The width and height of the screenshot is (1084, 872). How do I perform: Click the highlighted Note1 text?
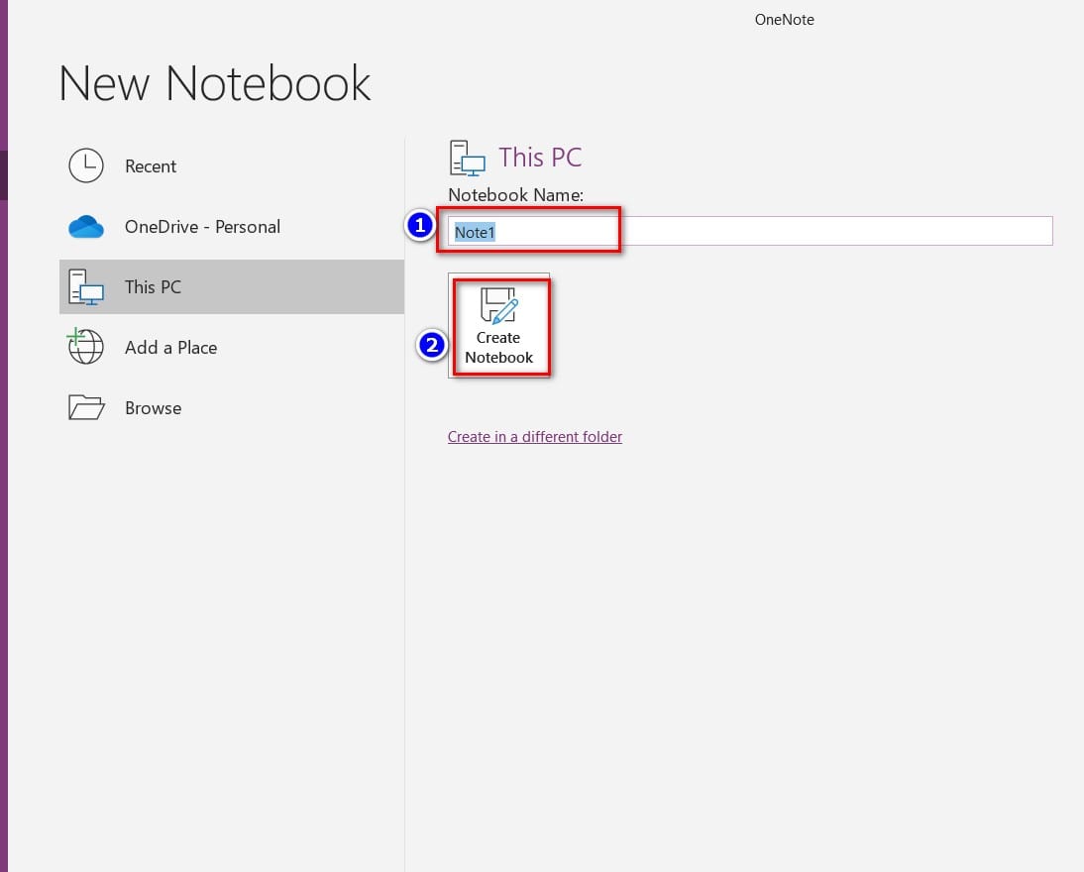click(475, 233)
